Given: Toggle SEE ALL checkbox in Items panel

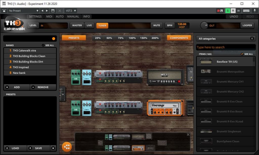Looking at the screenshot, I should click(242, 54).
